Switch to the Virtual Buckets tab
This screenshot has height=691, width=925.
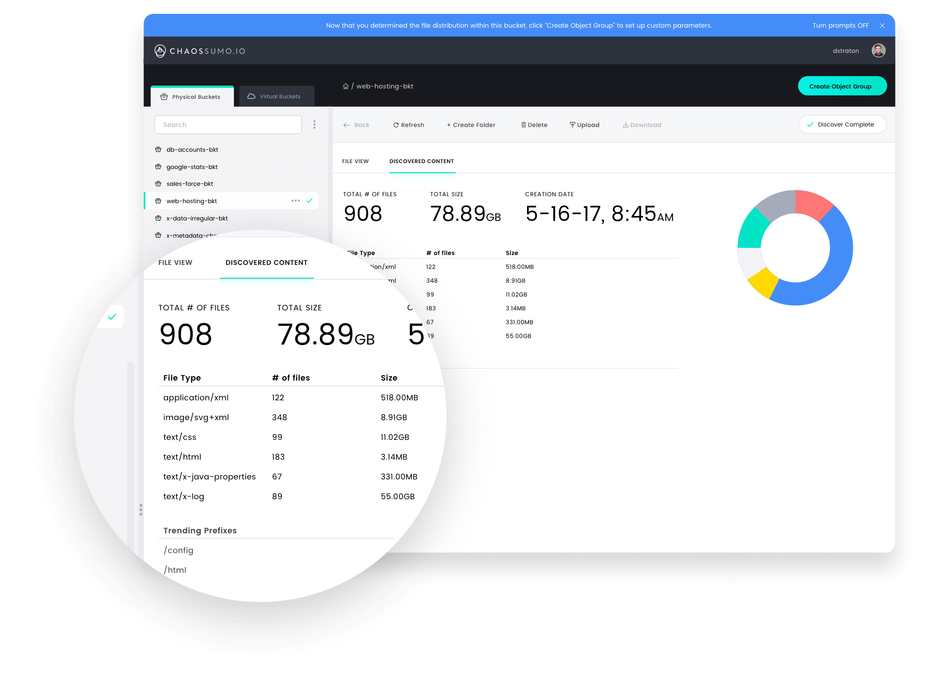pos(276,96)
